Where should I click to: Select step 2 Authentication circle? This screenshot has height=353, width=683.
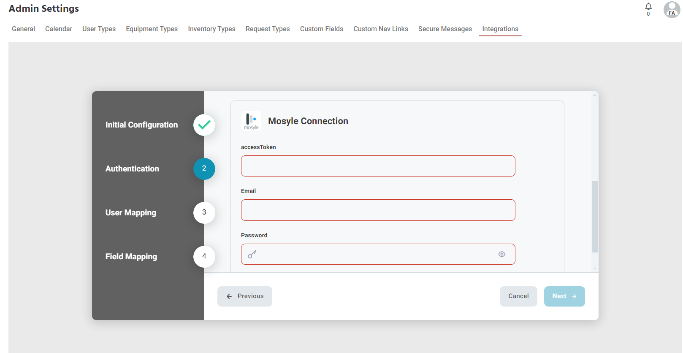pos(204,169)
